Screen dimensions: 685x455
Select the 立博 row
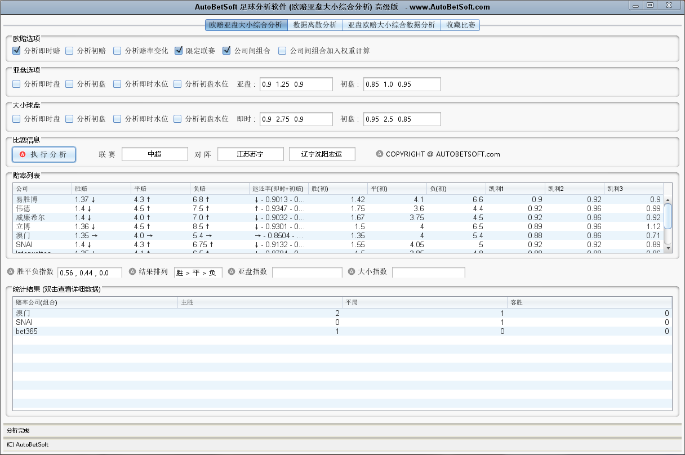click(x=338, y=226)
